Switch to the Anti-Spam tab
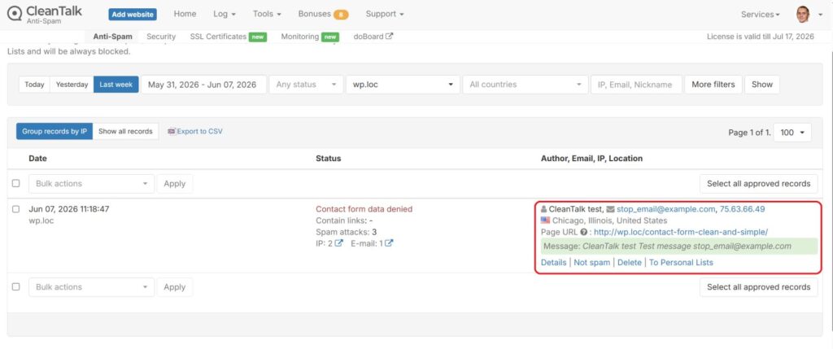The height and width of the screenshot is (349, 833). [112, 37]
